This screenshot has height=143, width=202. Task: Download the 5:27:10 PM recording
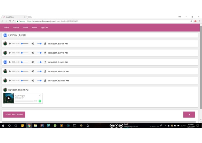[x=45, y=53]
